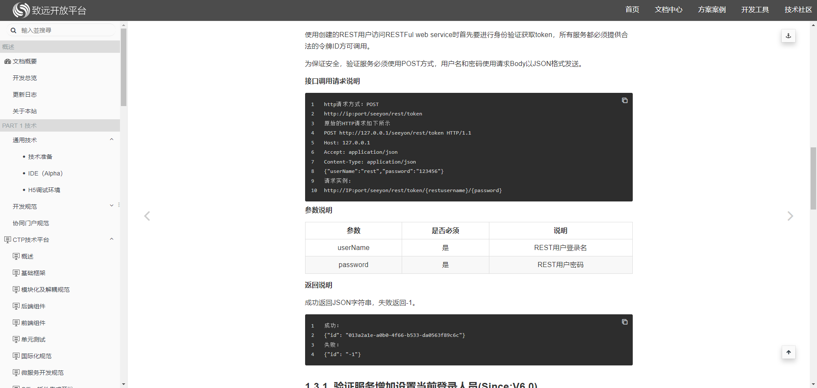
Task: Open the 文档中心 top menu
Action: coord(668,10)
